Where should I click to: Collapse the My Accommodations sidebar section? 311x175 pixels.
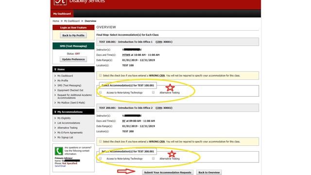[73, 112]
